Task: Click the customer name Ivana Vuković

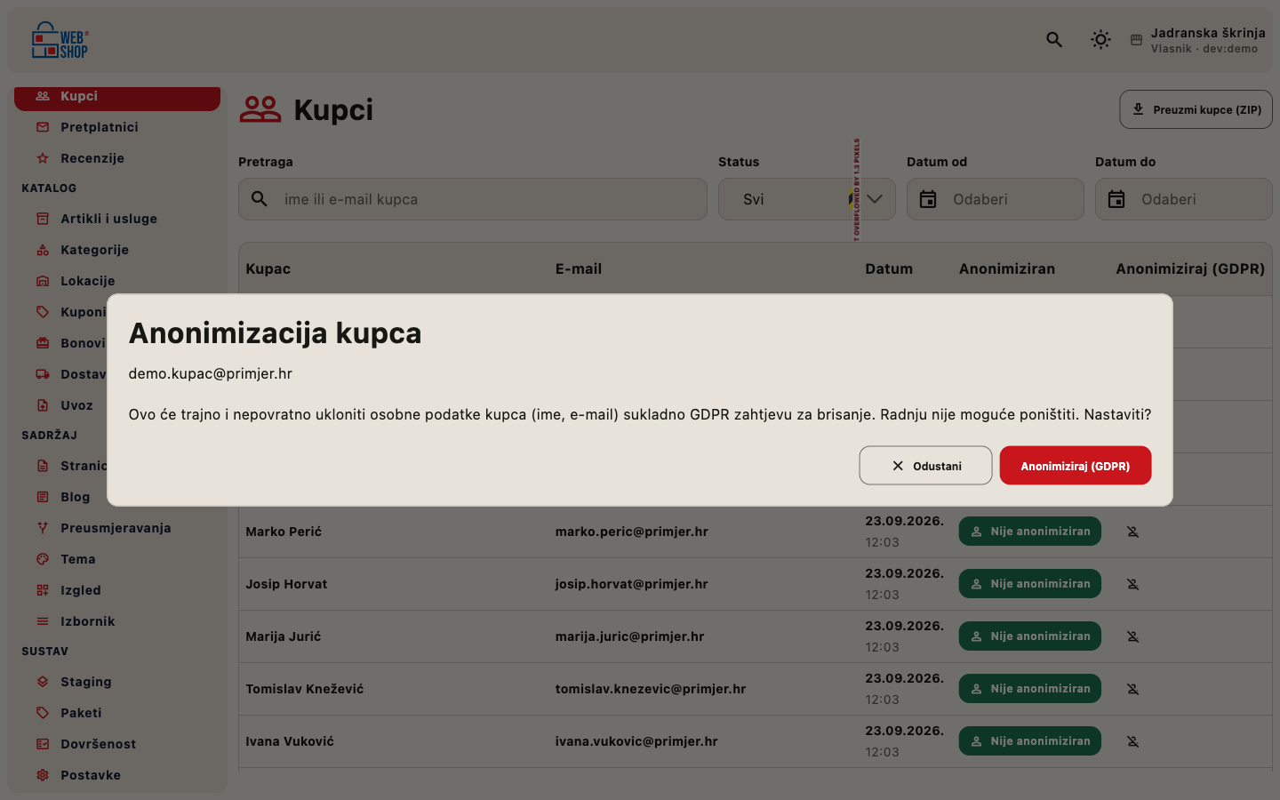Action: coord(290,741)
